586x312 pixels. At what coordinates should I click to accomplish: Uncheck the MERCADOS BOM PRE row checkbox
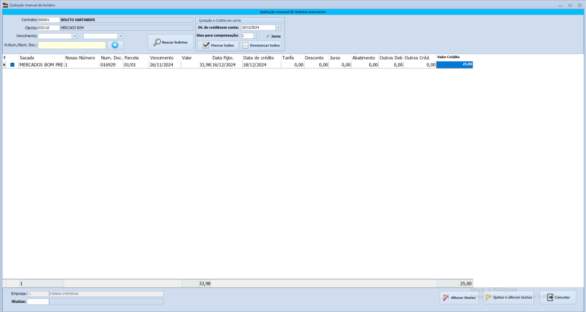click(x=13, y=65)
